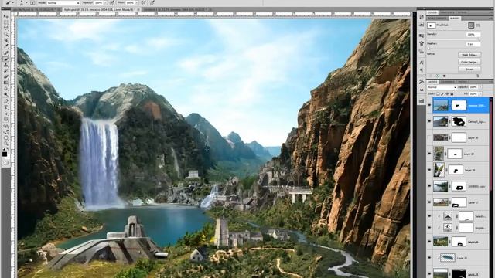This screenshot has height=278, width=495.
Task: Select the Lasso tool
Action: (5, 29)
